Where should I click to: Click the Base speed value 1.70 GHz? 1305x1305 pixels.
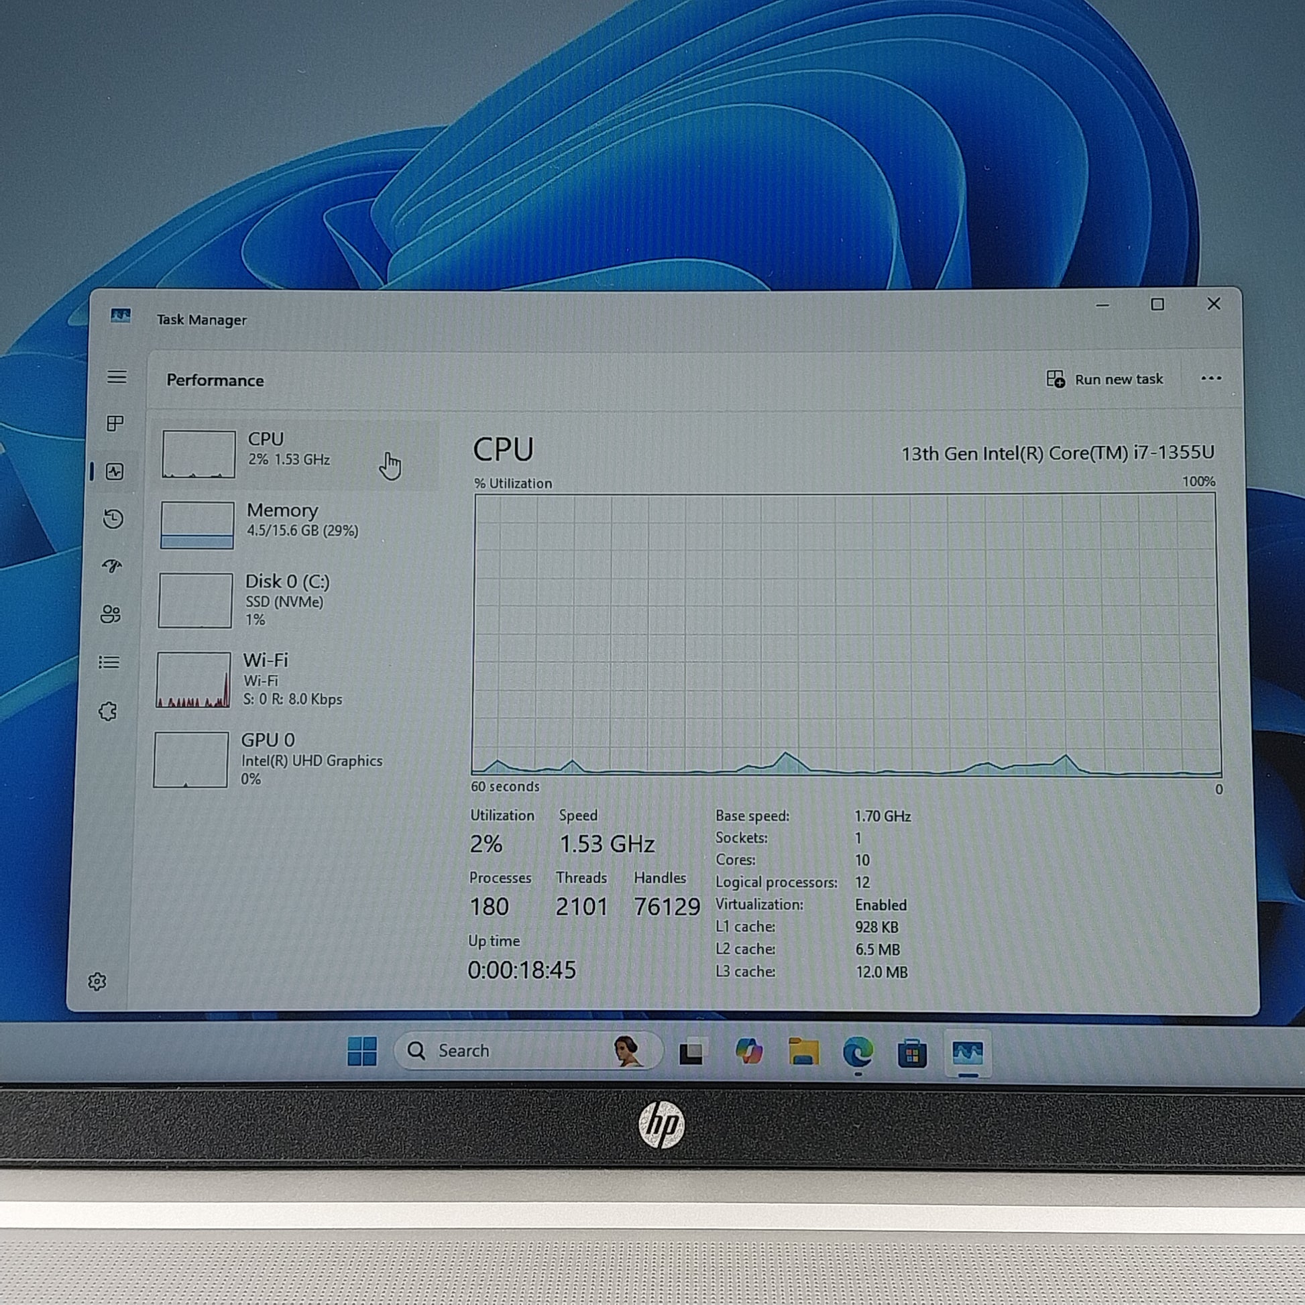[882, 817]
